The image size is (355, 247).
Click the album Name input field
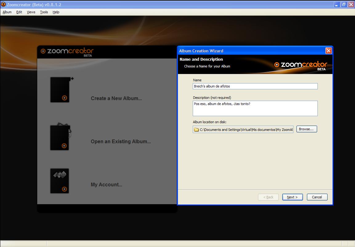click(x=255, y=86)
